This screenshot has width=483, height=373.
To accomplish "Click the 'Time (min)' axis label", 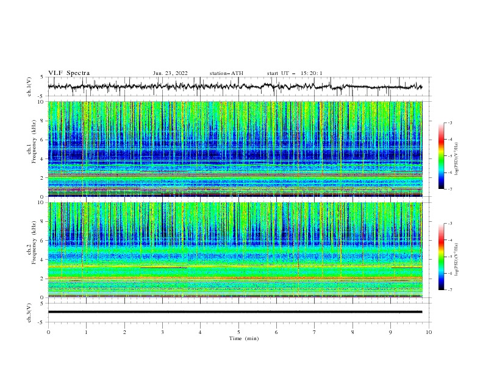I will click(x=244, y=338).
